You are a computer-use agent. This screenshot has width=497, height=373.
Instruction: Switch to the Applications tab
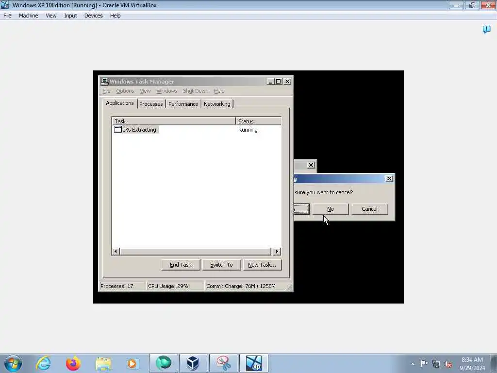120,103
